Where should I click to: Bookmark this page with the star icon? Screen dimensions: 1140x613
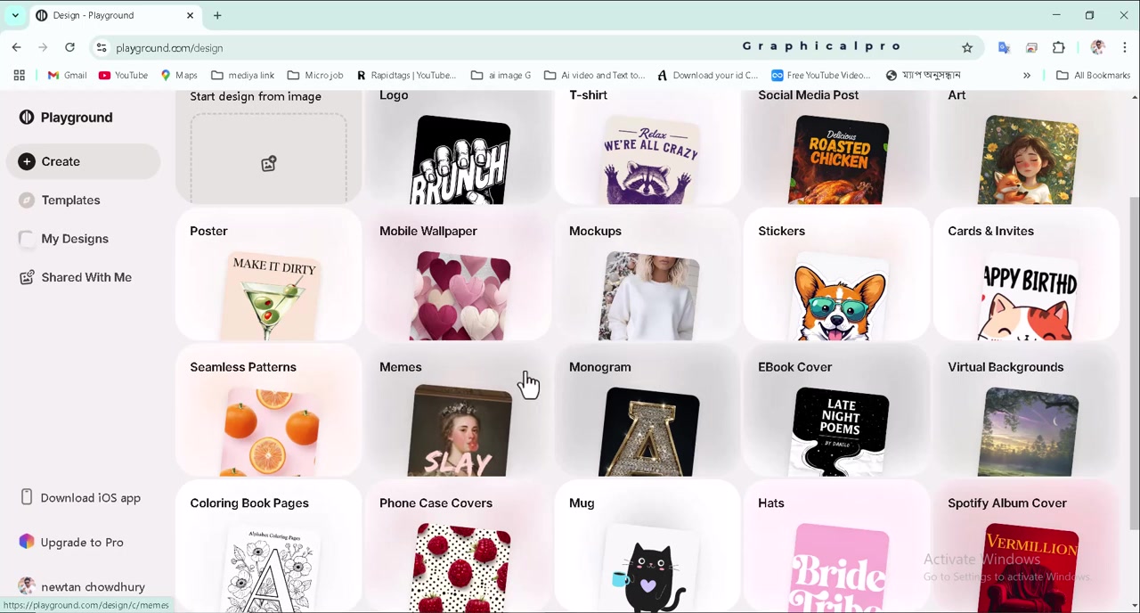click(967, 48)
